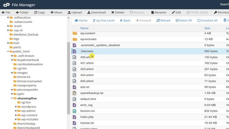Navigate Up One Level

103,20
